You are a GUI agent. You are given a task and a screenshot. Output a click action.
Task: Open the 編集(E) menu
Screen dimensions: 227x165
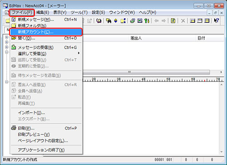click(43, 12)
